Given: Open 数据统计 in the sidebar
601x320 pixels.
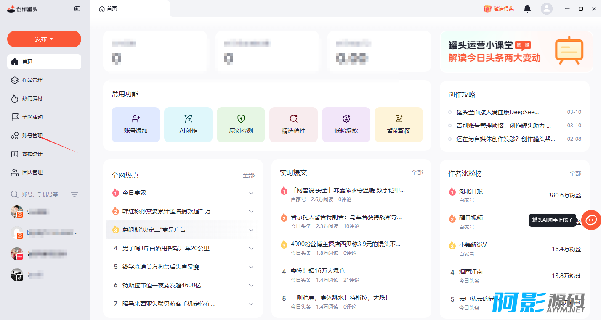Looking at the screenshot, I should pos(32,154).
